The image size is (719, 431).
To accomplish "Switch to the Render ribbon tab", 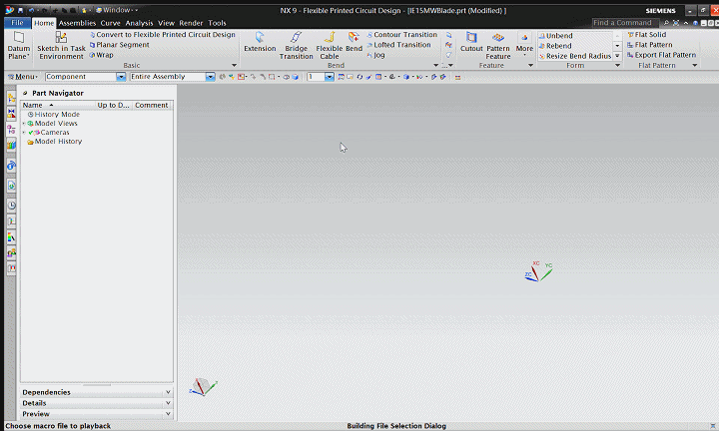I will coord(191,23).
